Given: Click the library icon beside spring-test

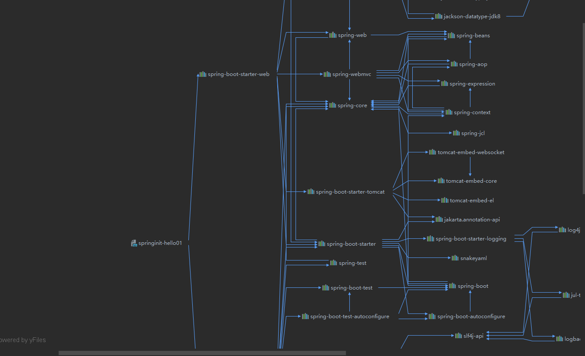Looking at the screenshot, I should click(334, 263).
